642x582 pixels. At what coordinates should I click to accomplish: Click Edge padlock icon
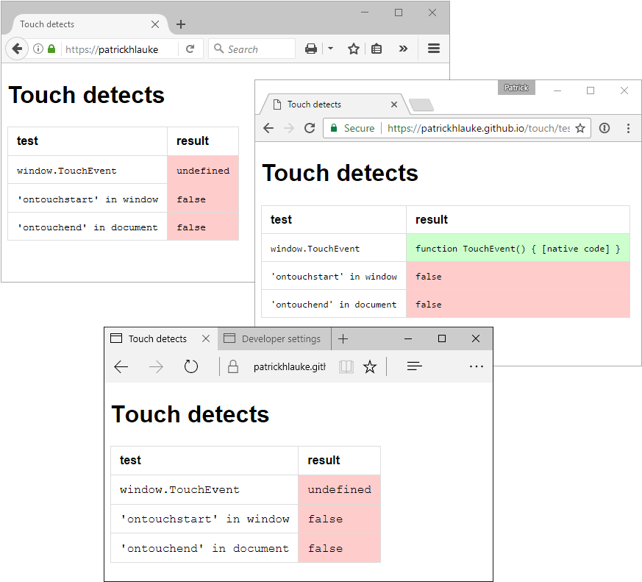(x=233, y=366)
